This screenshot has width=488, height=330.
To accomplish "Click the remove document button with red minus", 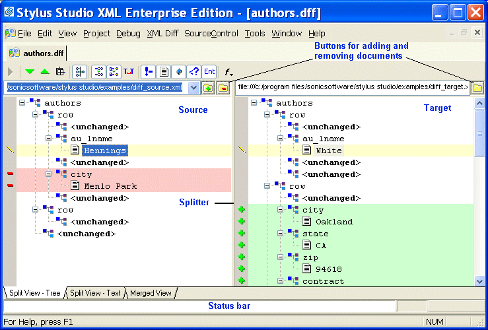I will coord(223,88).
